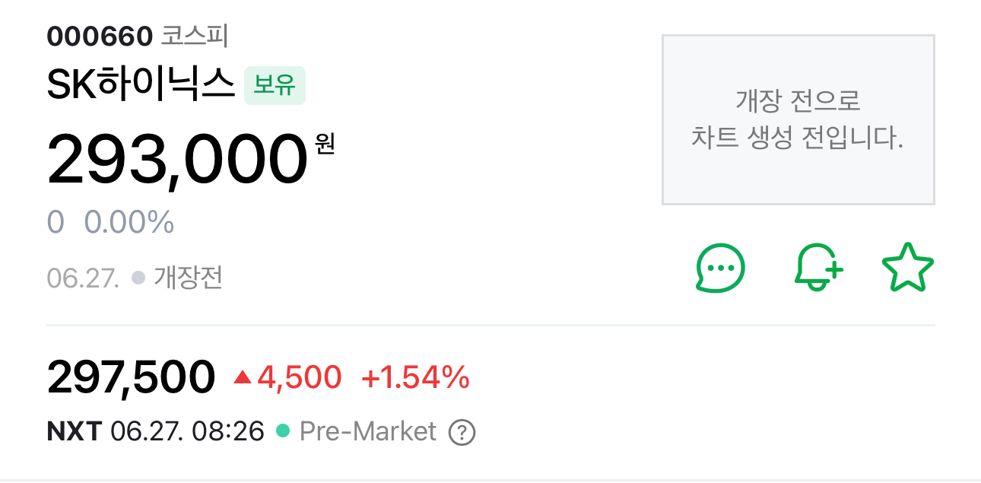
Task: Click the 297,500 NXT pre-market price
Action: (x=131, y=377)
